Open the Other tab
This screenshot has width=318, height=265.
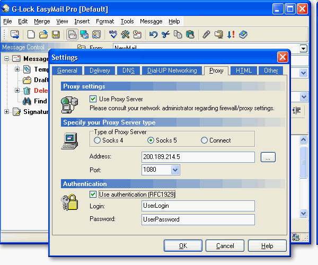pyautogui.click(x=271, y=70)
